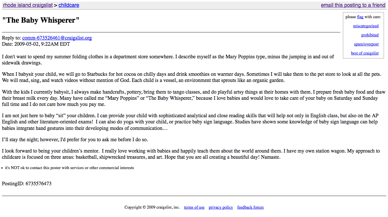Viewport: 388px width, 217px height.
Task: Click the "The Baby Whisperer" post title
Action: 41,20
